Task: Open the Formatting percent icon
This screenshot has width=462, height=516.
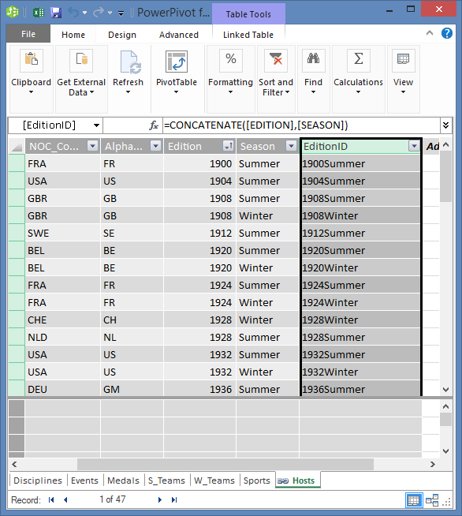Action: [231, 60]
